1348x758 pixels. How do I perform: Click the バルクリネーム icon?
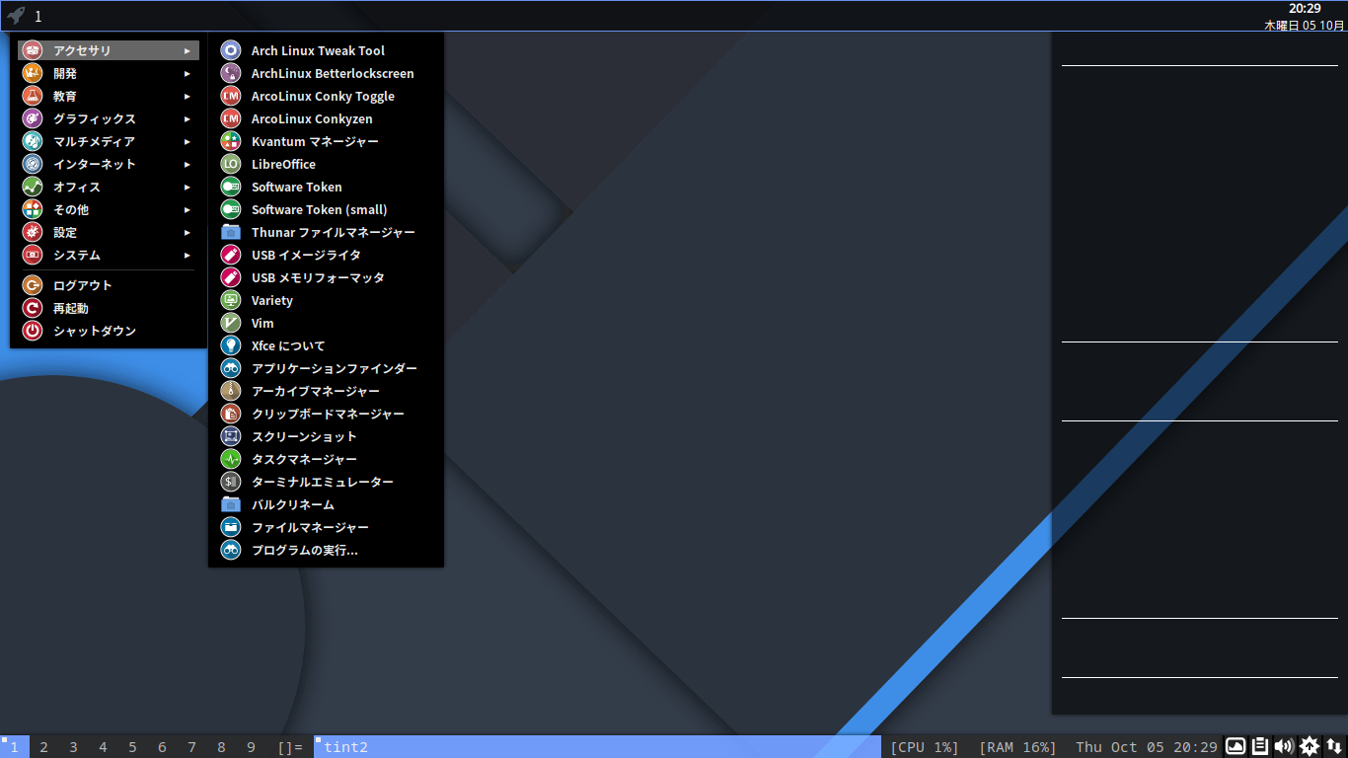pos(231,504)
